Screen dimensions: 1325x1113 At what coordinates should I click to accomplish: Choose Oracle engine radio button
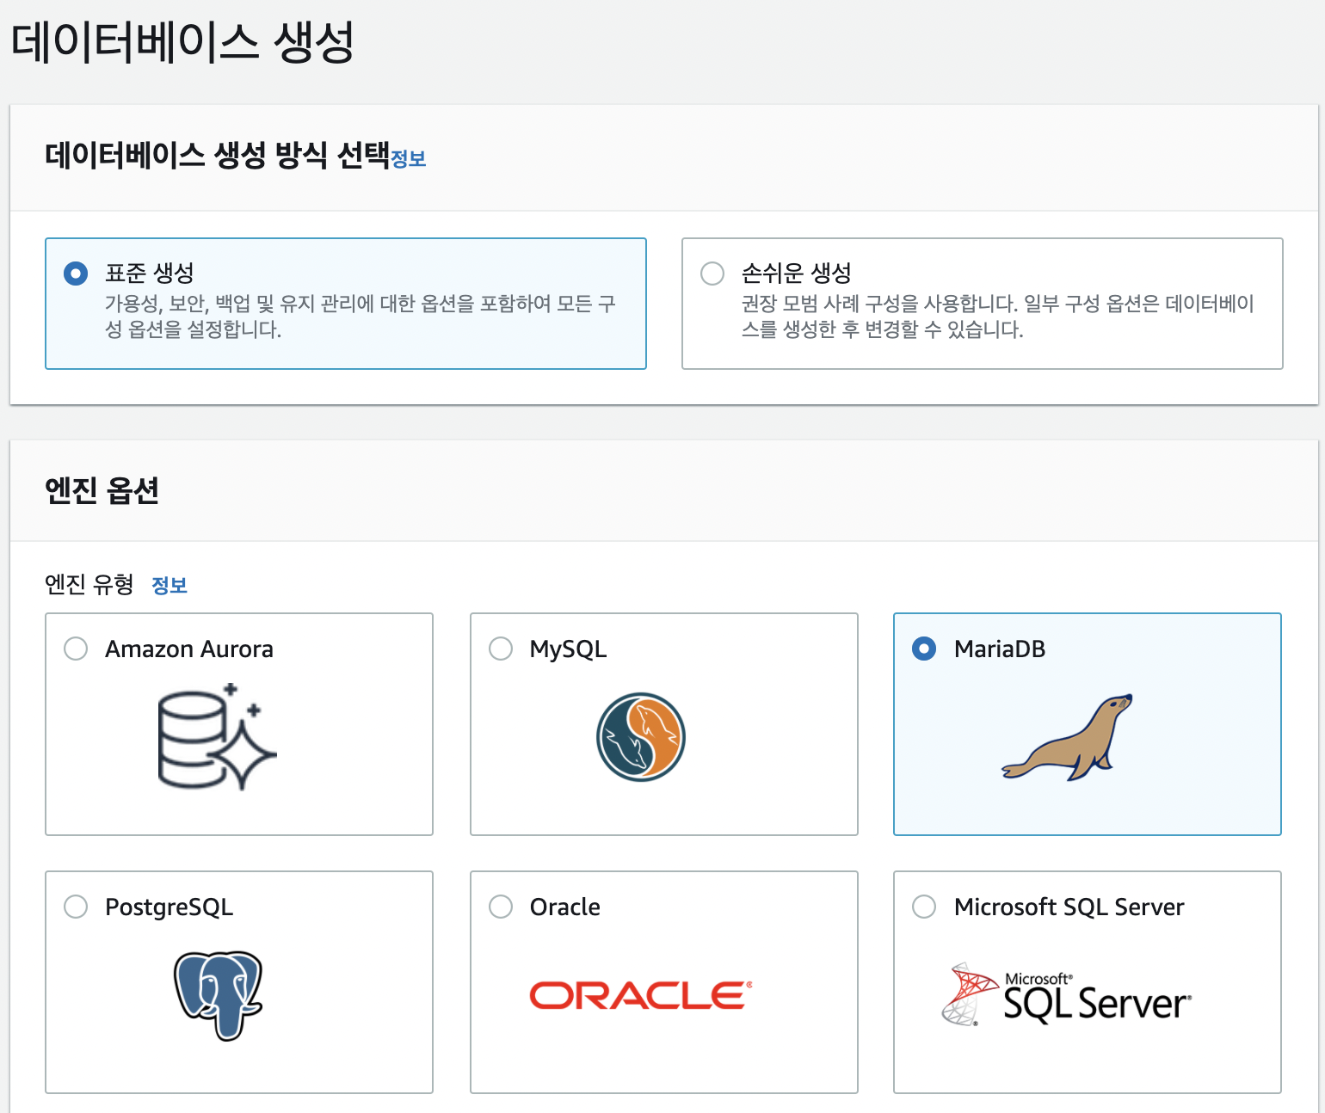click(501, 907)
